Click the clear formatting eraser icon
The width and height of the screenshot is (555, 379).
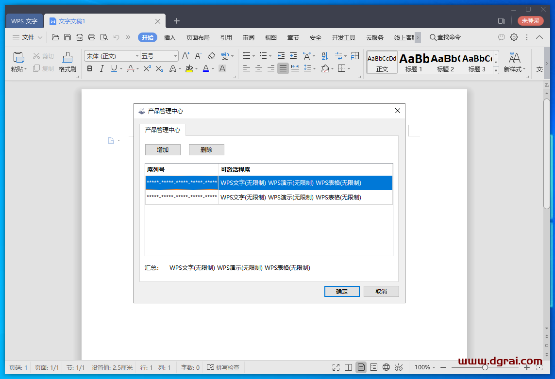tap(211, 56)
